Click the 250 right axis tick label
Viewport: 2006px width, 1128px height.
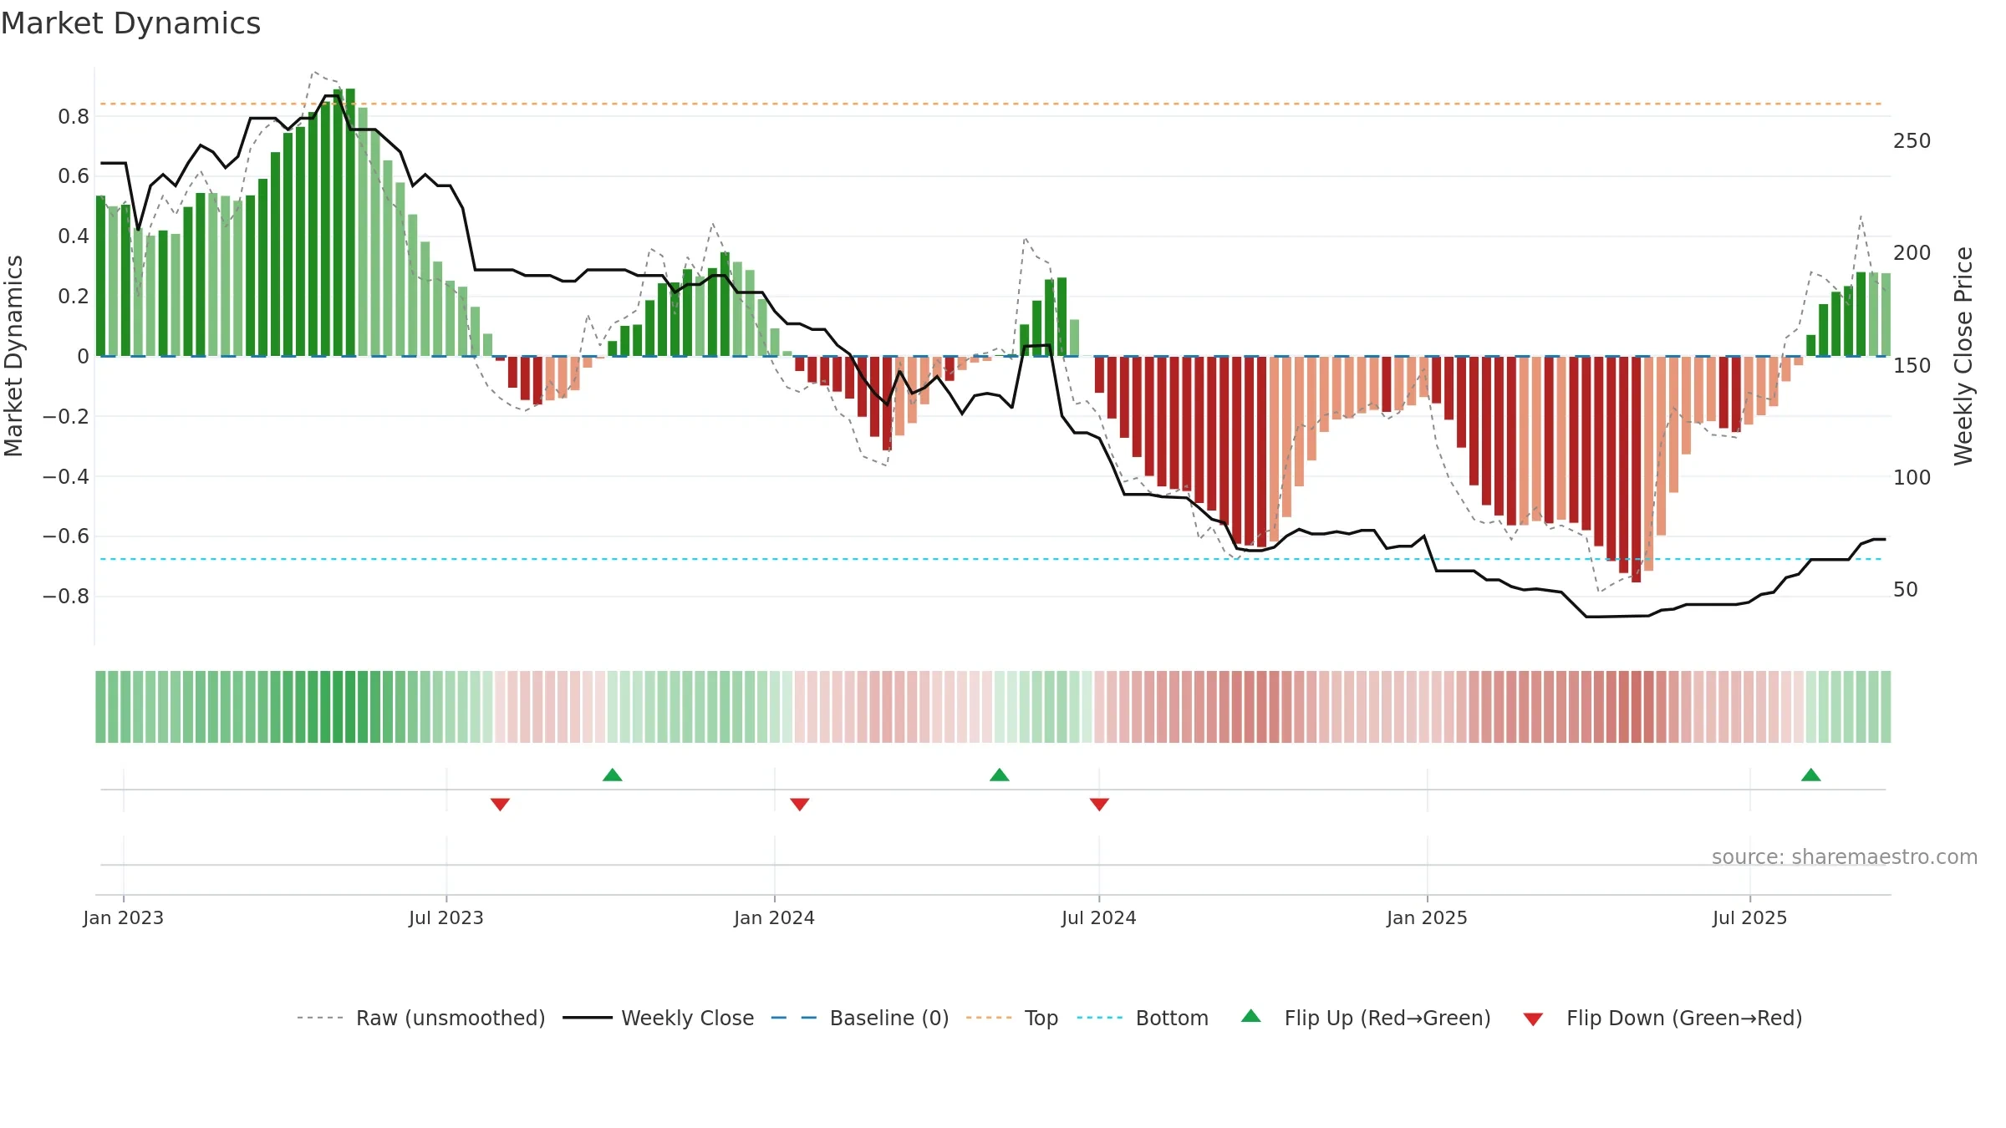click(x=1912, y=141)
